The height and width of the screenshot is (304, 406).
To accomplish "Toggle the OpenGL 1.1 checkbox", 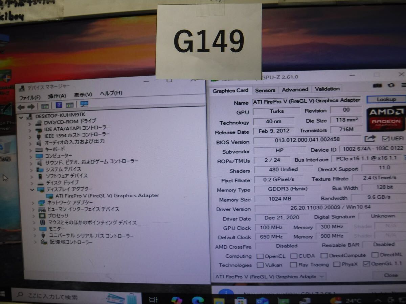I will point(366,264).
